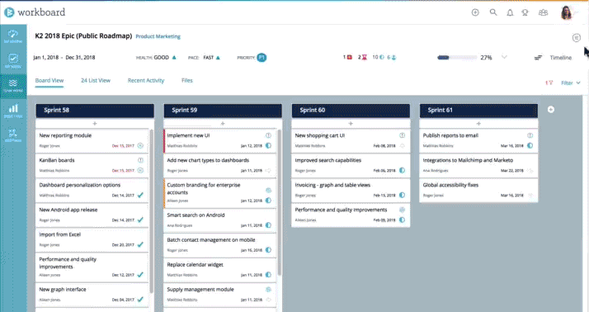589x312 pixels.
Task: Open the people group icon
Action: tap(543, 12)
